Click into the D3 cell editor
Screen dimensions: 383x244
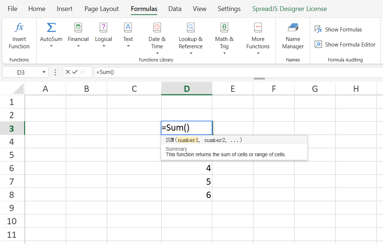point(187,128)
